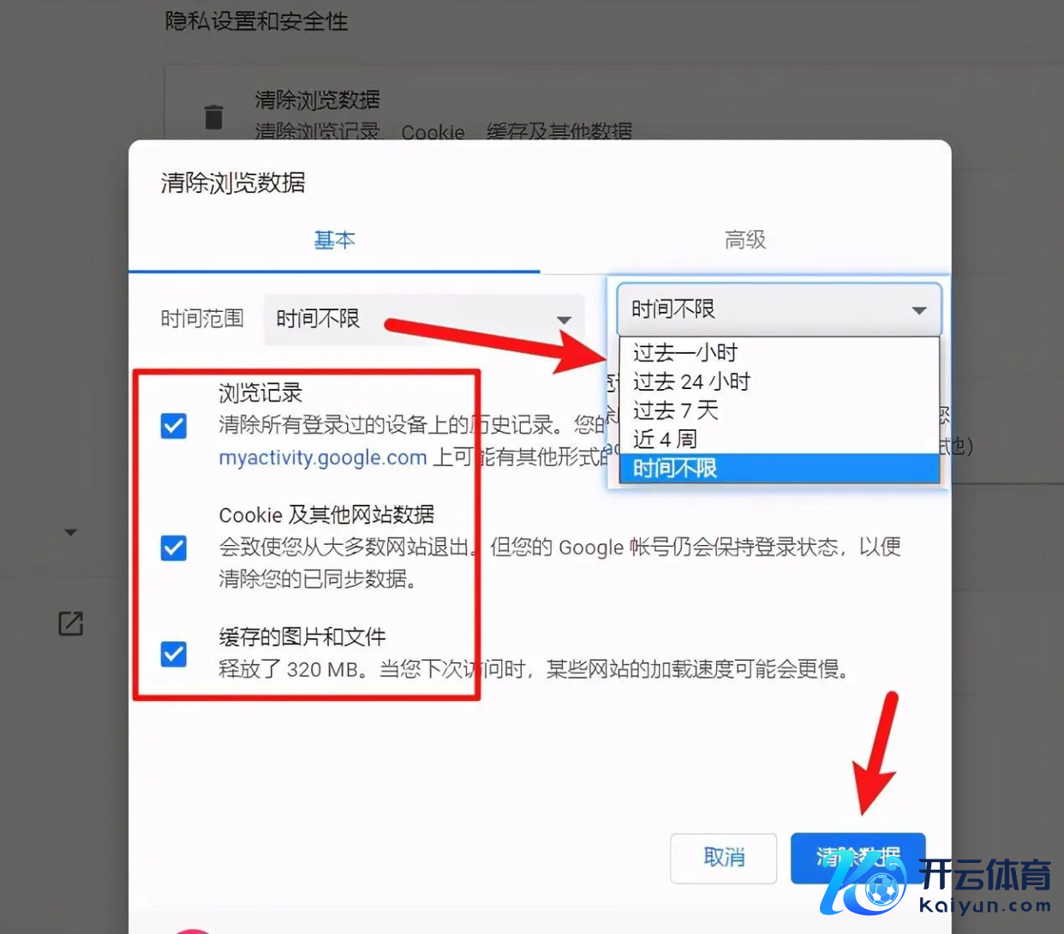Open the myactivity.google.com link
This screenshot has width=1064, height=934.
[x=323, y=458]
